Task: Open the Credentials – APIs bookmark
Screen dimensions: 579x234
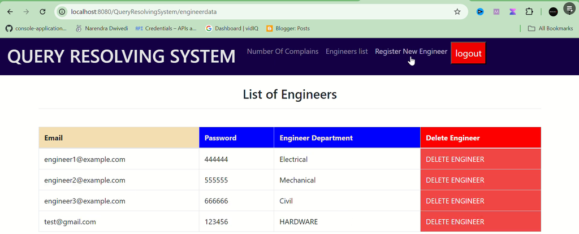Action: pos(166,28)
